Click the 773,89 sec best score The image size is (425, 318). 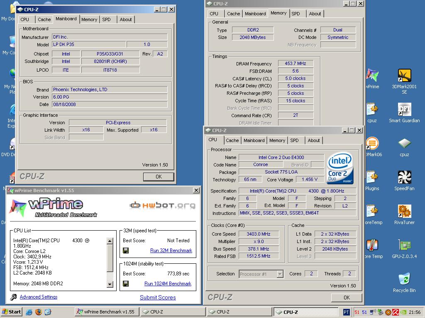point(178,274)
